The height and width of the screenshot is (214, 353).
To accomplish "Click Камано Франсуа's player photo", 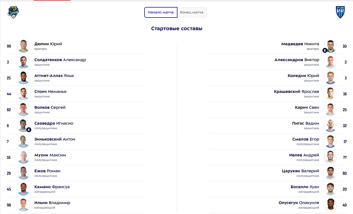I will pos(23,189).
